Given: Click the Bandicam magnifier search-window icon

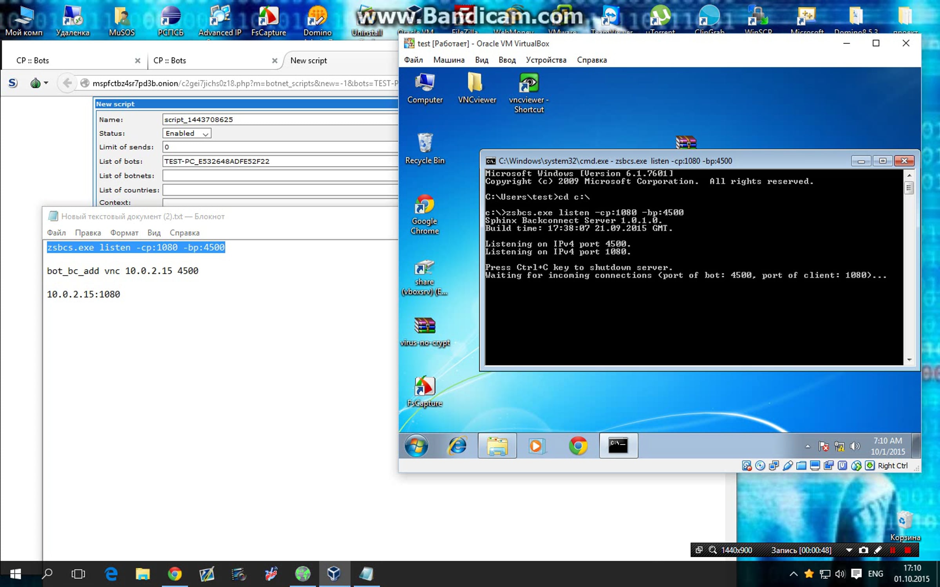Looking at the screenshot, I should point(713,550).
